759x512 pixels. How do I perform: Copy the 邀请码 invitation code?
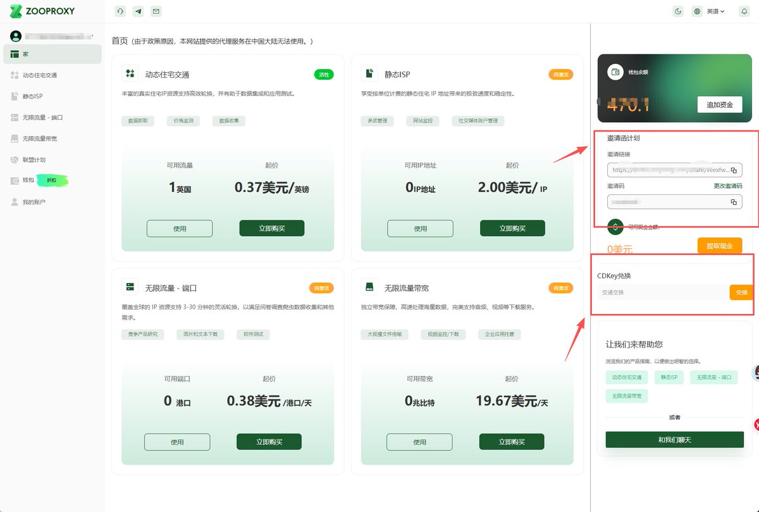point(734,202)
